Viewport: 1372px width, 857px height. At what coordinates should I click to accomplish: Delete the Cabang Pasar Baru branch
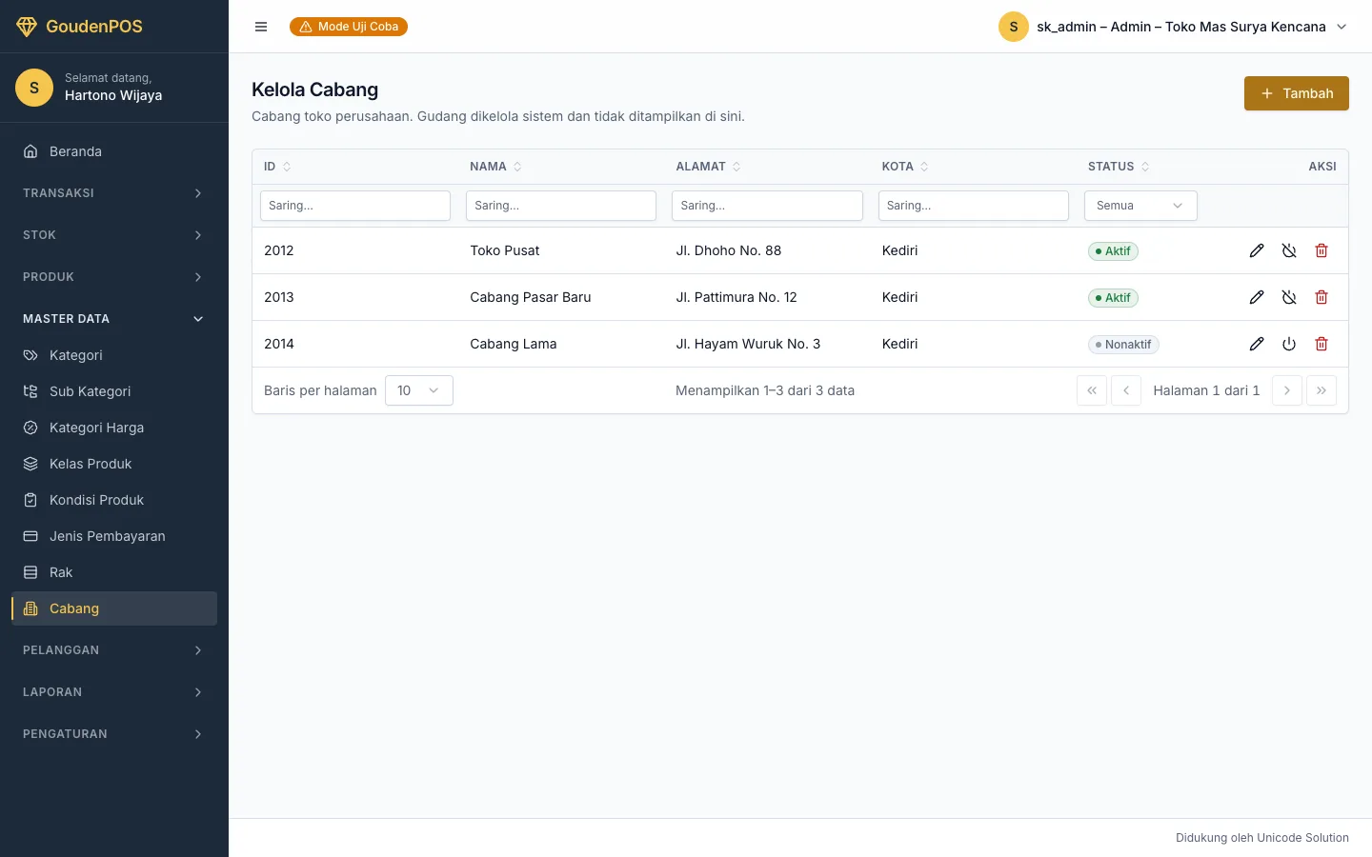coord(1322,297)
